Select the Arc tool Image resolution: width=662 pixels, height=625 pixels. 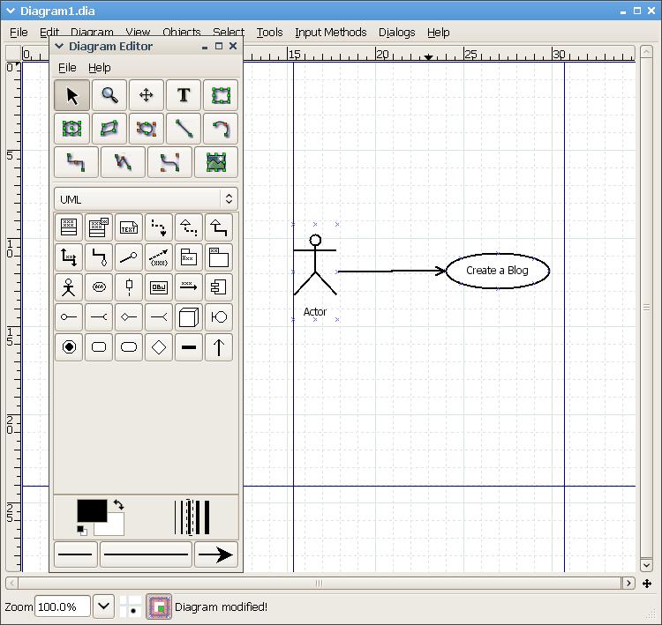coord(221,129)
